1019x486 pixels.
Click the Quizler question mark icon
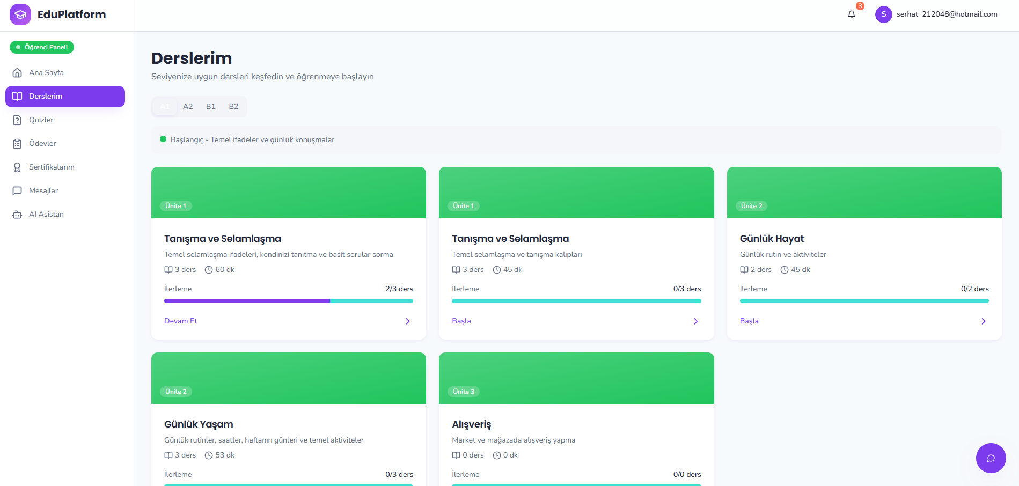(x=17, y=120)
